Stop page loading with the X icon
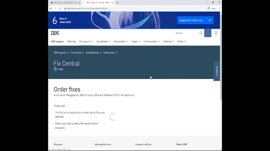The image size is (270, 151). click(x=60, y=8)
